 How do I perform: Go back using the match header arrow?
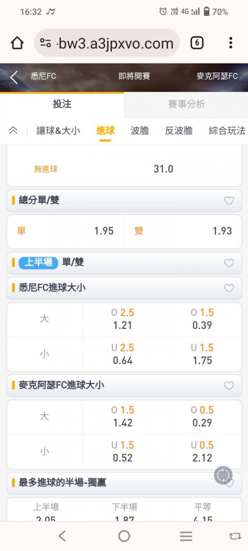[x=14, y=77]
